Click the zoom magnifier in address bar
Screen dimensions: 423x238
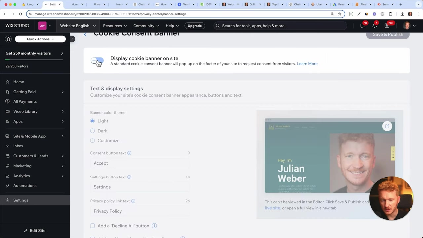332,14
